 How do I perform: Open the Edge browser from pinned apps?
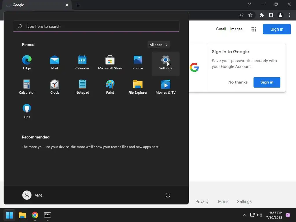point(27,63)
